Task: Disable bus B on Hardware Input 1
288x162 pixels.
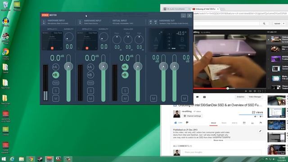Action: click(x=56, y=75)
